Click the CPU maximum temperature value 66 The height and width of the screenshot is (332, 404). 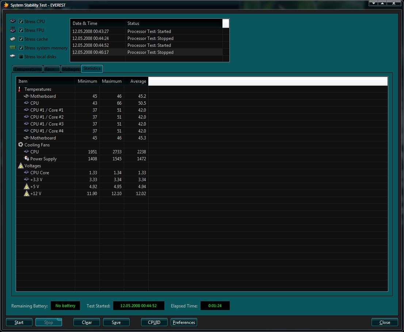click(119, 103)
